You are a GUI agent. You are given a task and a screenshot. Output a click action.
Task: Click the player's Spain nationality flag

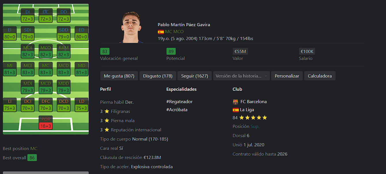click(x=161, y=32)
